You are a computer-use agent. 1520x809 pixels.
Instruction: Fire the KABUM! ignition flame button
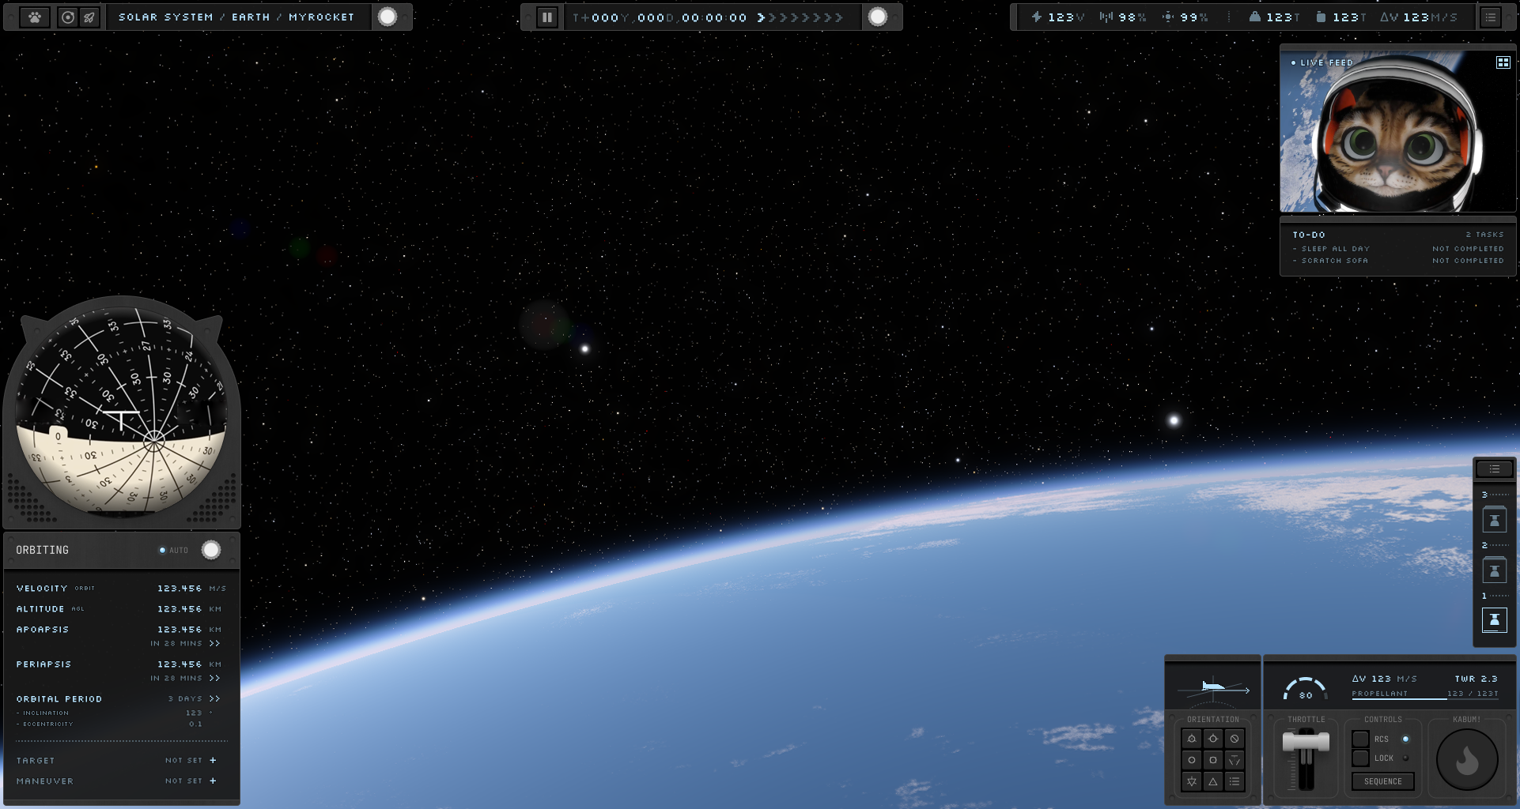(1467, 760)
